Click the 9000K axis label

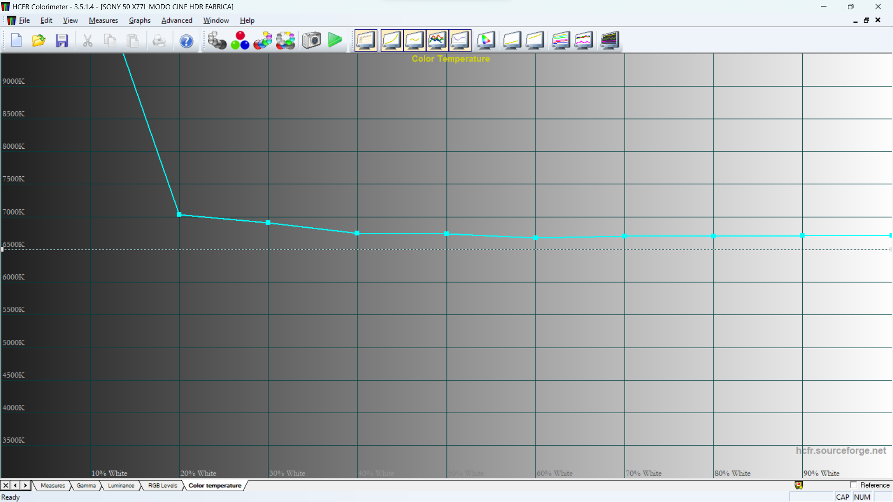(x=13, y=81)
